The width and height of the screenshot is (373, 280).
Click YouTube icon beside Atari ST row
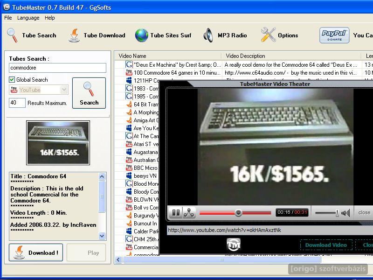pyautogui.click(x=129, y=144)
